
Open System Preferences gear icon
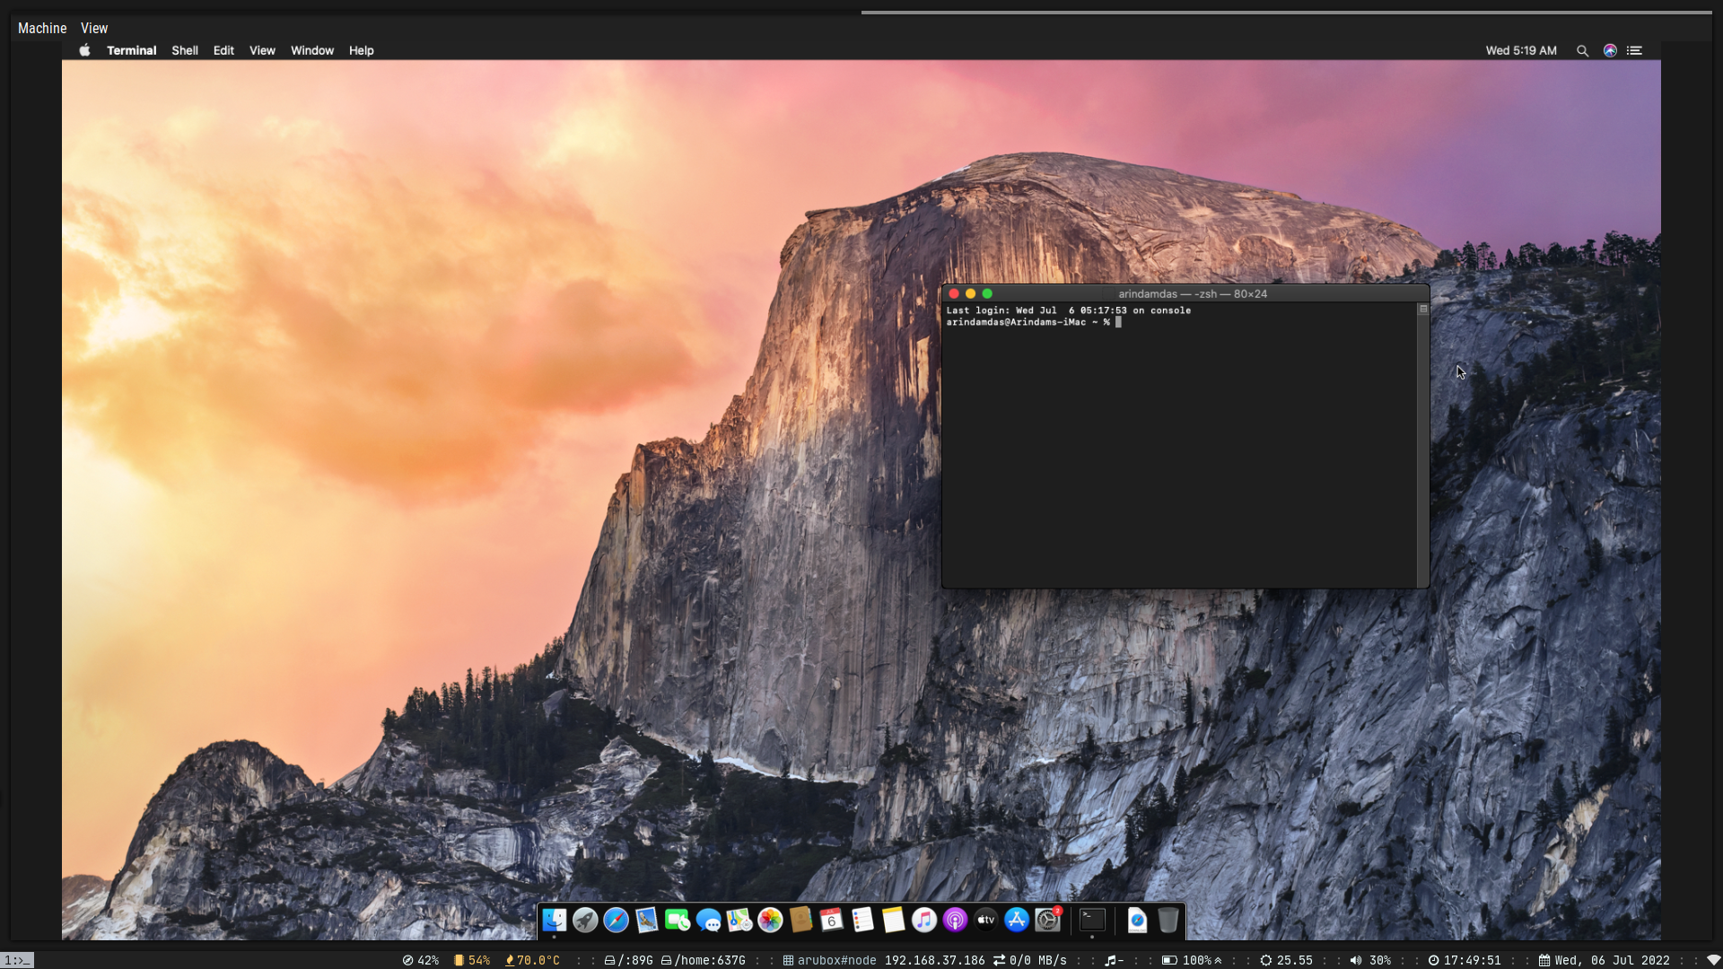click(x=1047, y=920)
